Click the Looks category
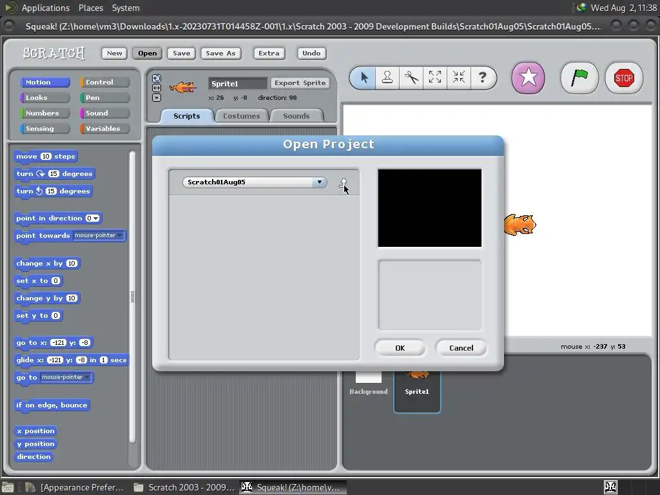 coord(44,98)
